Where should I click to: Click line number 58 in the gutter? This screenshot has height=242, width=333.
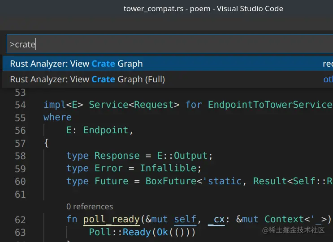(x=21, y=156)
